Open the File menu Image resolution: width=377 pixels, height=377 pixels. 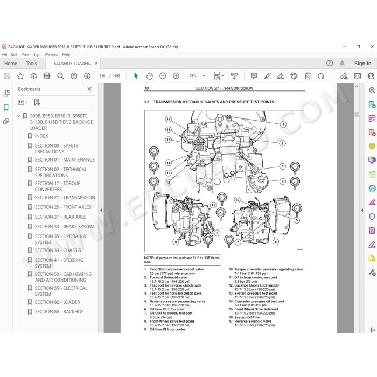tap(4, 54)
